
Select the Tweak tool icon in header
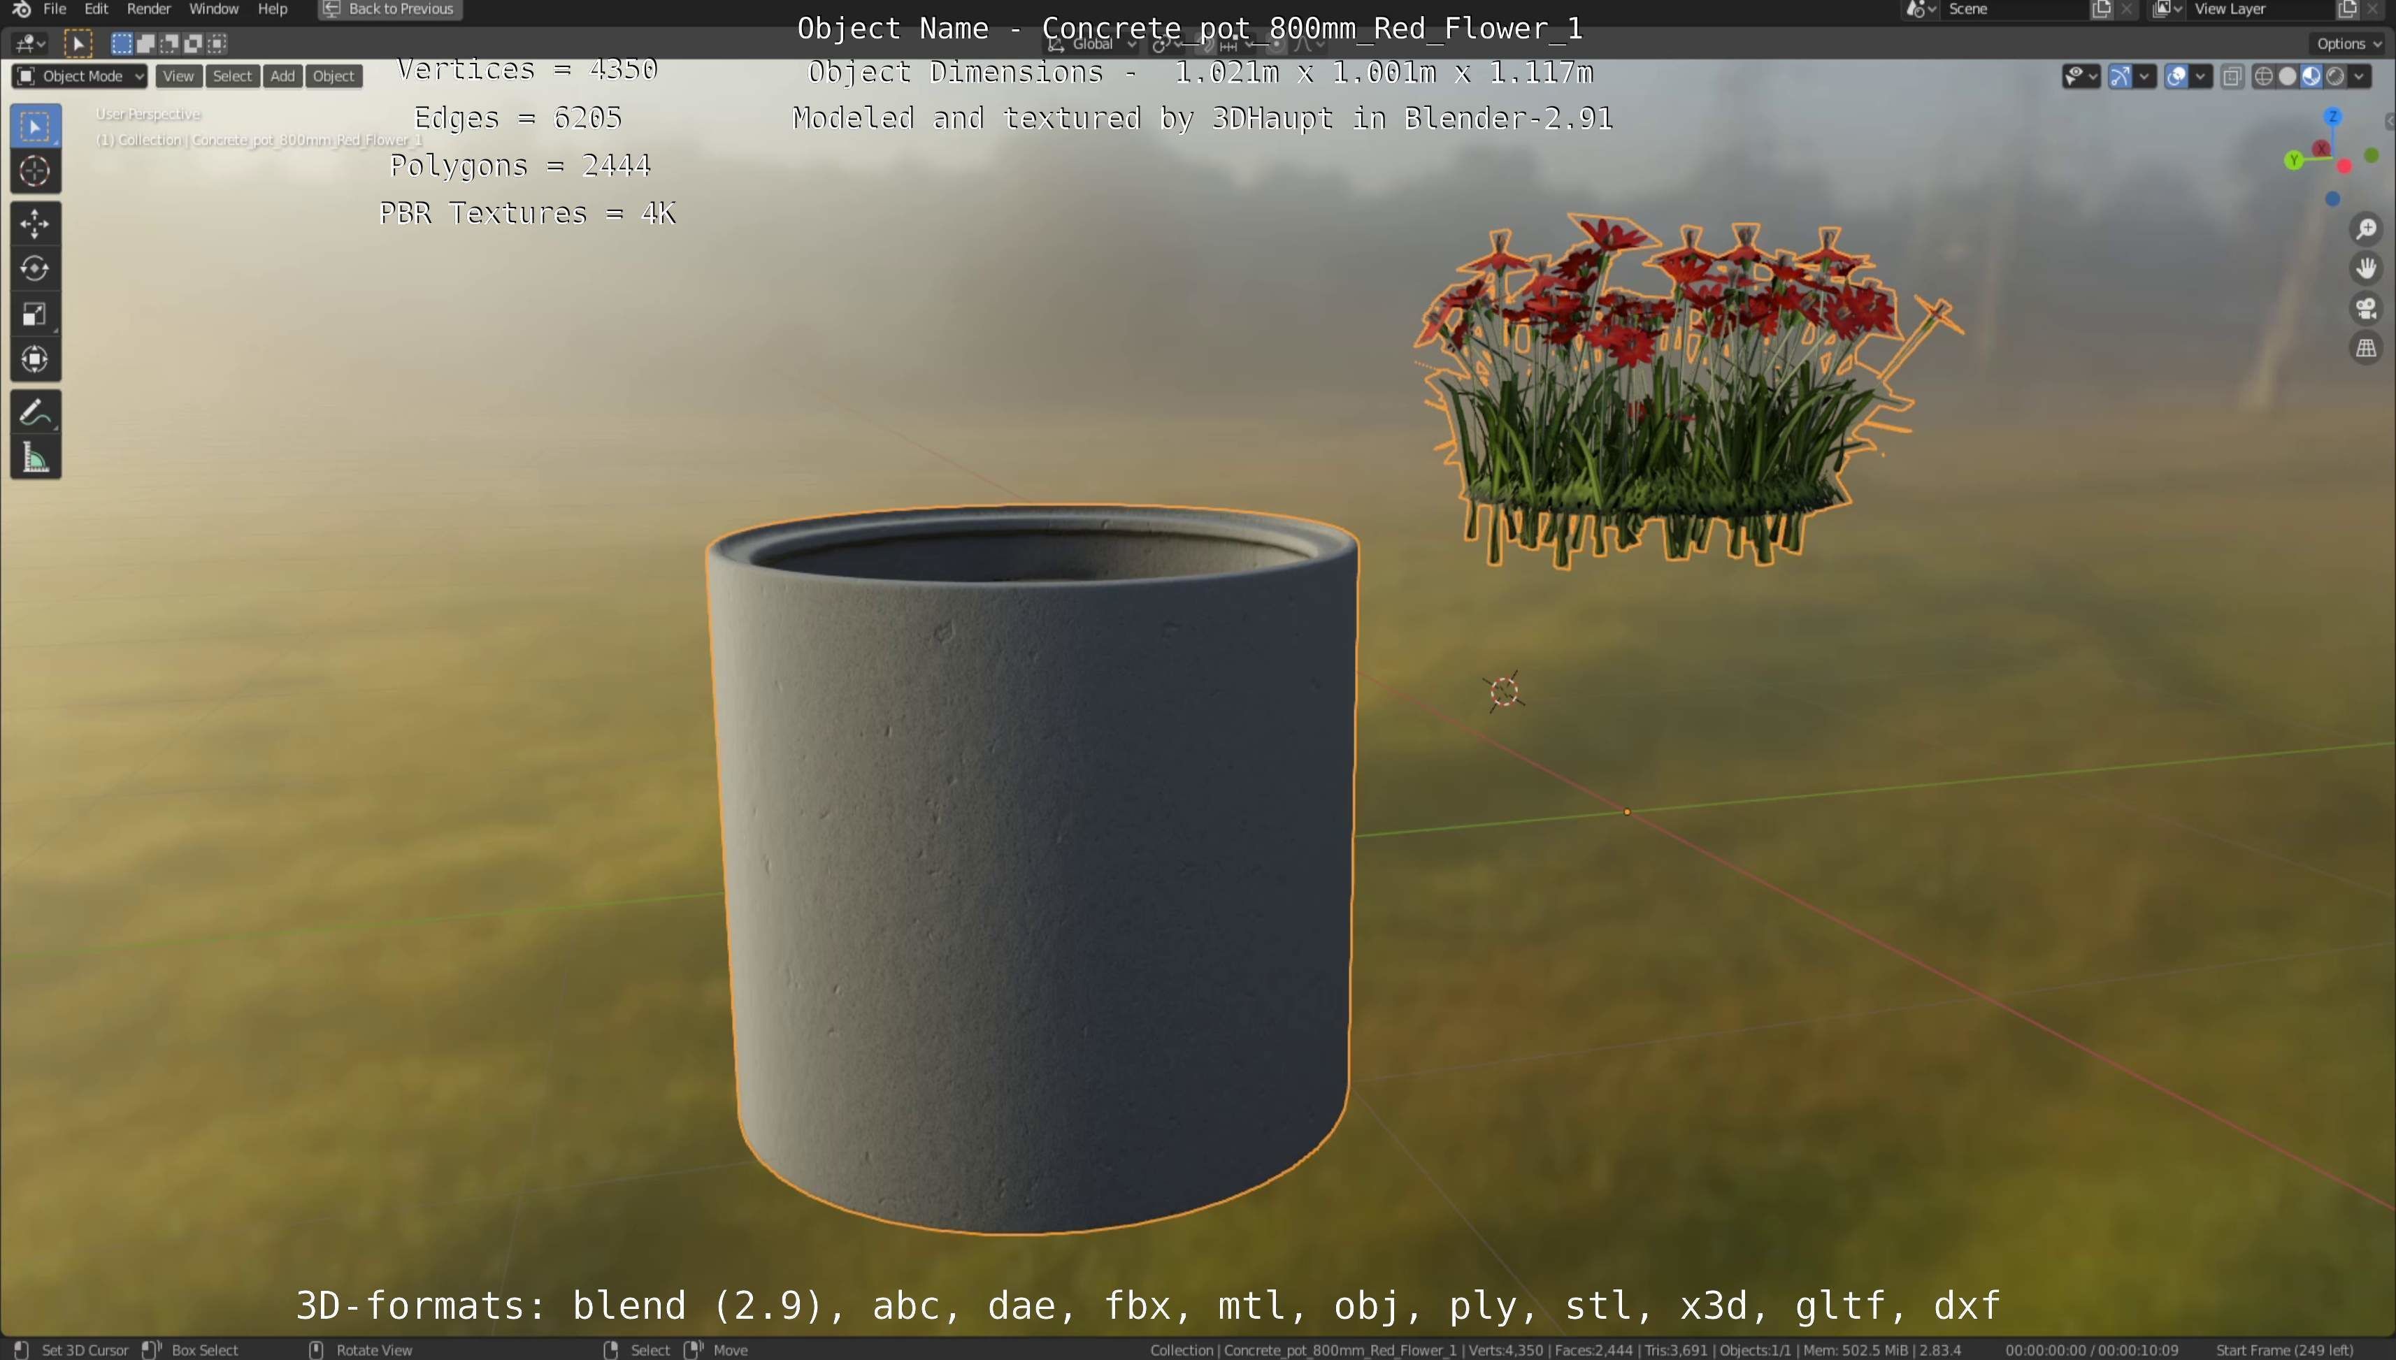[78, 43]
